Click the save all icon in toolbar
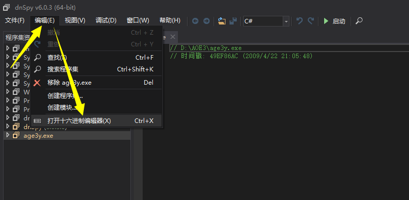Screen dimensions: 409x200 (x=233, y=21)
